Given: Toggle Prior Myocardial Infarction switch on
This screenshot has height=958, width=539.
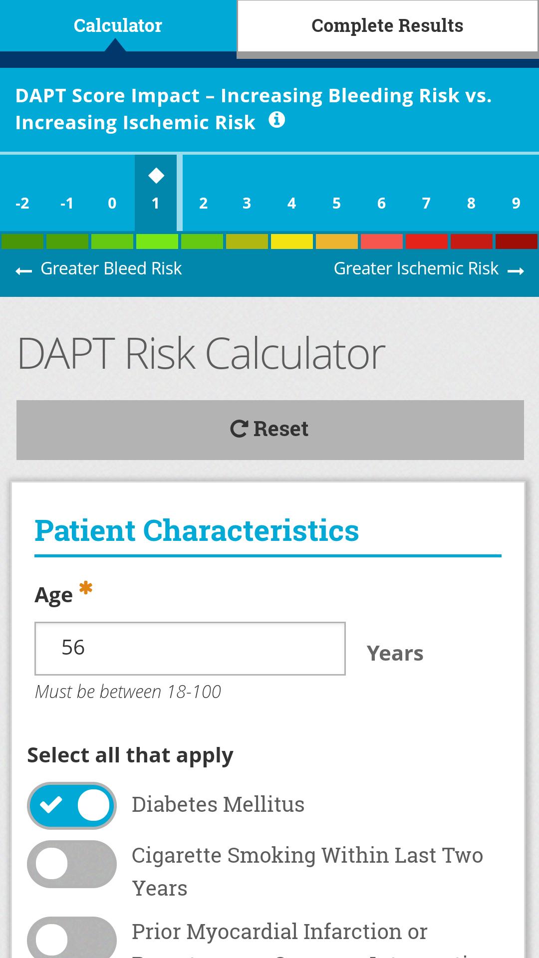Looking at the screenshot, I should [x=72, y=938].
